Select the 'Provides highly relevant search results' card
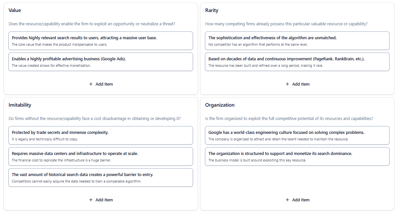The width and height of the screenshot is (398, 213). 101,41
